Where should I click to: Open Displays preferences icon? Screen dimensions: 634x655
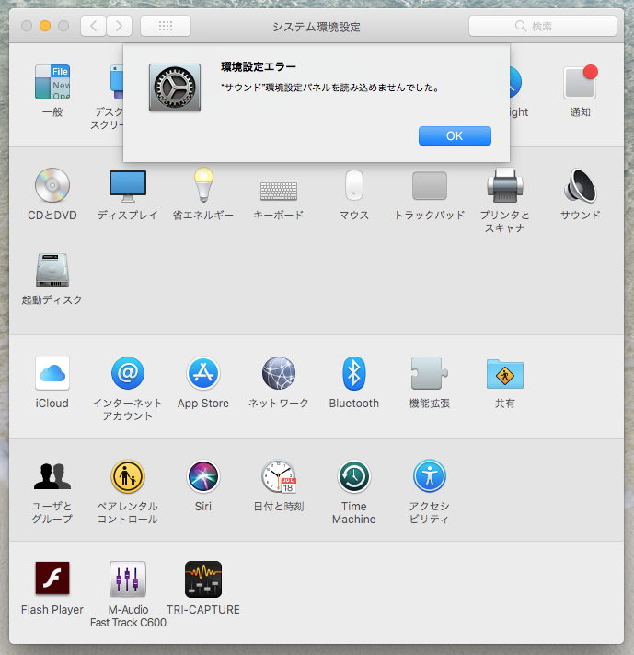point(128,187)
